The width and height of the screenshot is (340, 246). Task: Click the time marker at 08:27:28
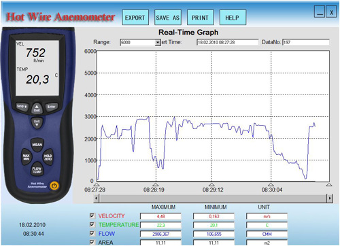click(x=97, y=185)
